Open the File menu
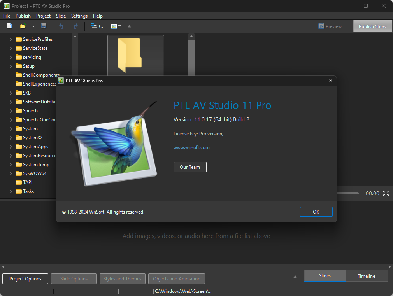The height and width of the screenshot is (296, 393). [7, 16]
